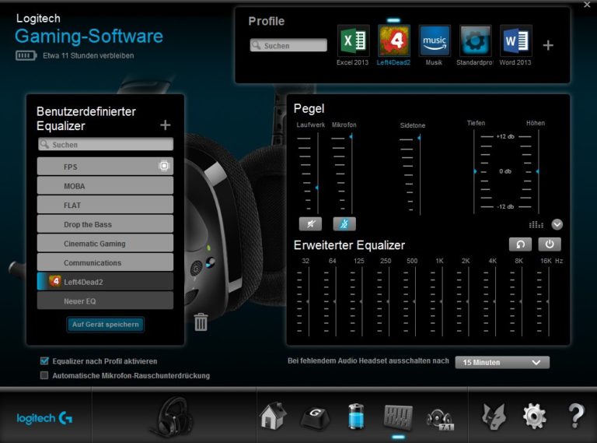The image size is (597, 443).
Task: Open the G-key customization view
Action: point(316,417)
